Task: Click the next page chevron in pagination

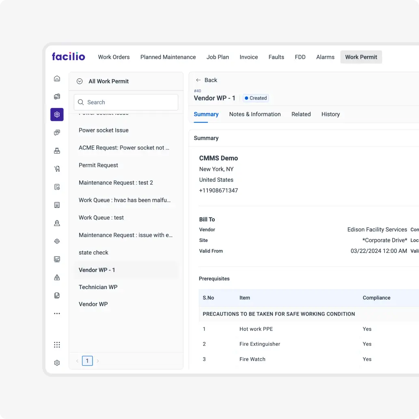Action: pos(97,361)
